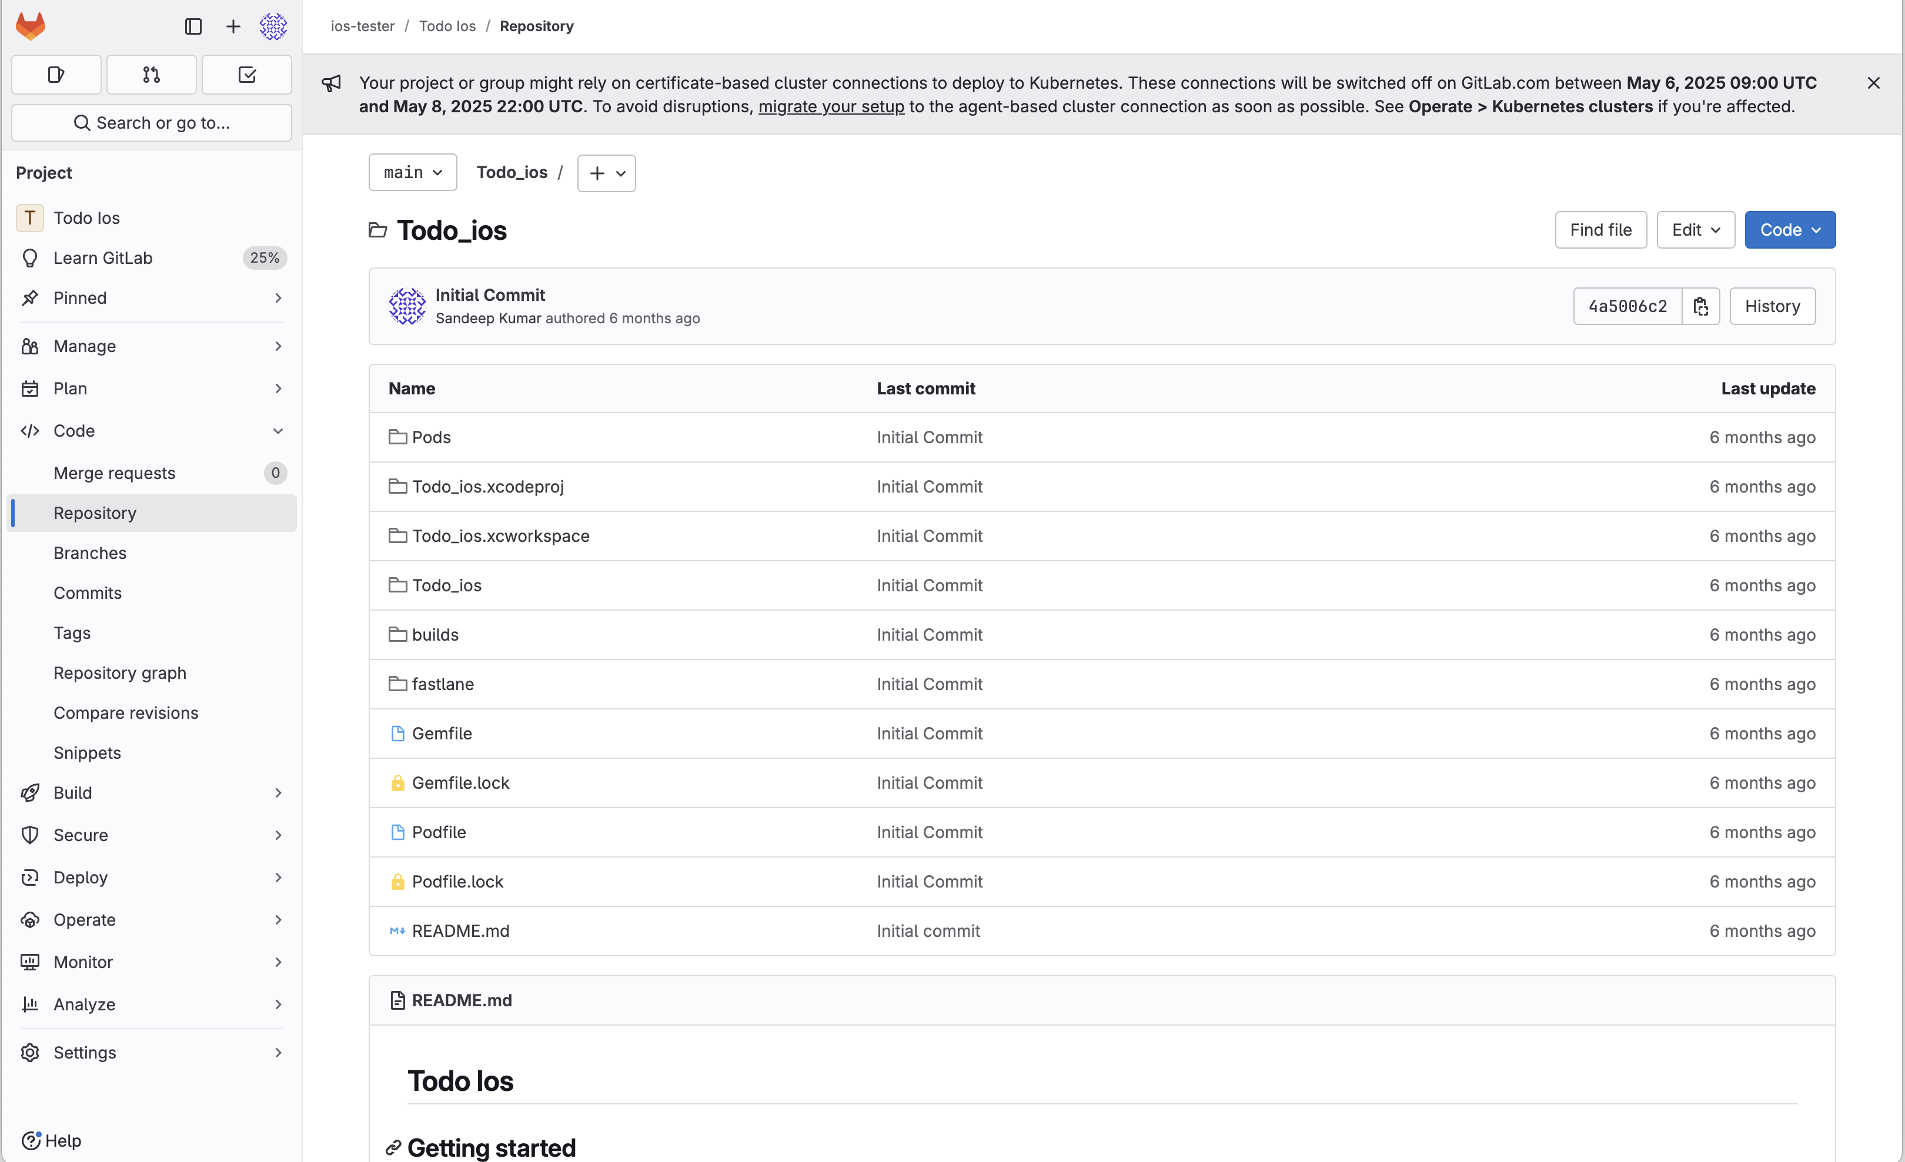Click the megaphone announcement icon
This screenshot has height=1162, width=1905.
pyautogui.click(x=332, y=83)
